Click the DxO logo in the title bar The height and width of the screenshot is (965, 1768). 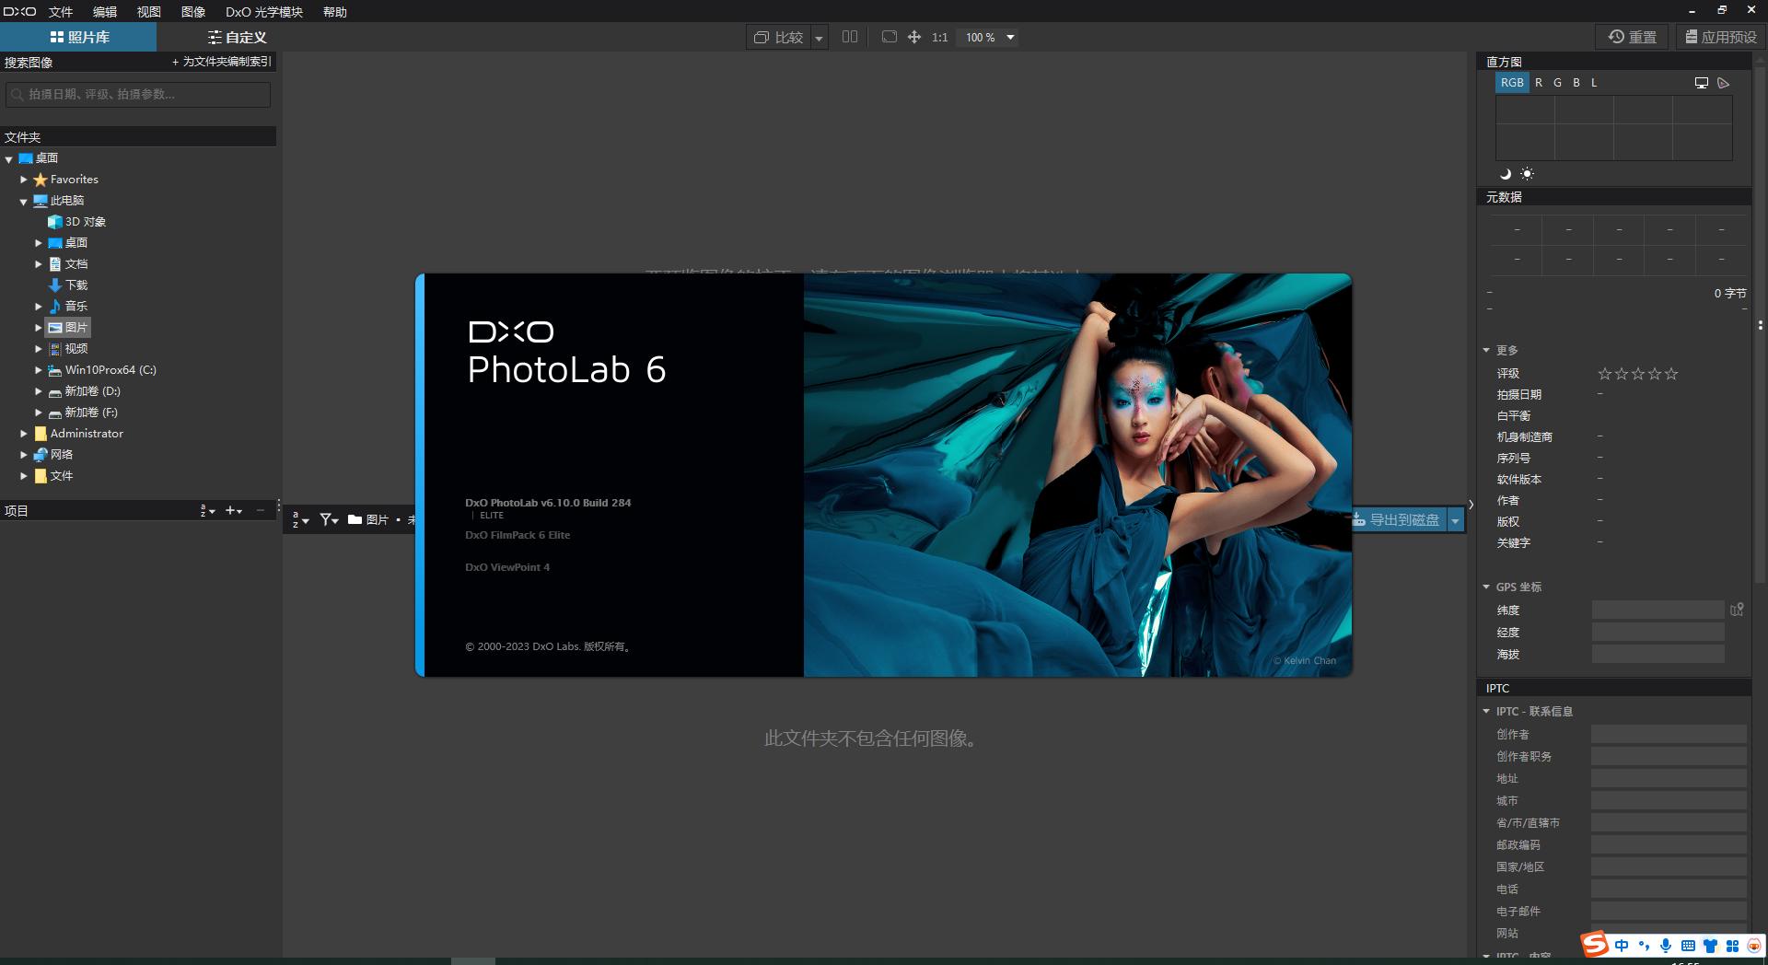[19, 12]
